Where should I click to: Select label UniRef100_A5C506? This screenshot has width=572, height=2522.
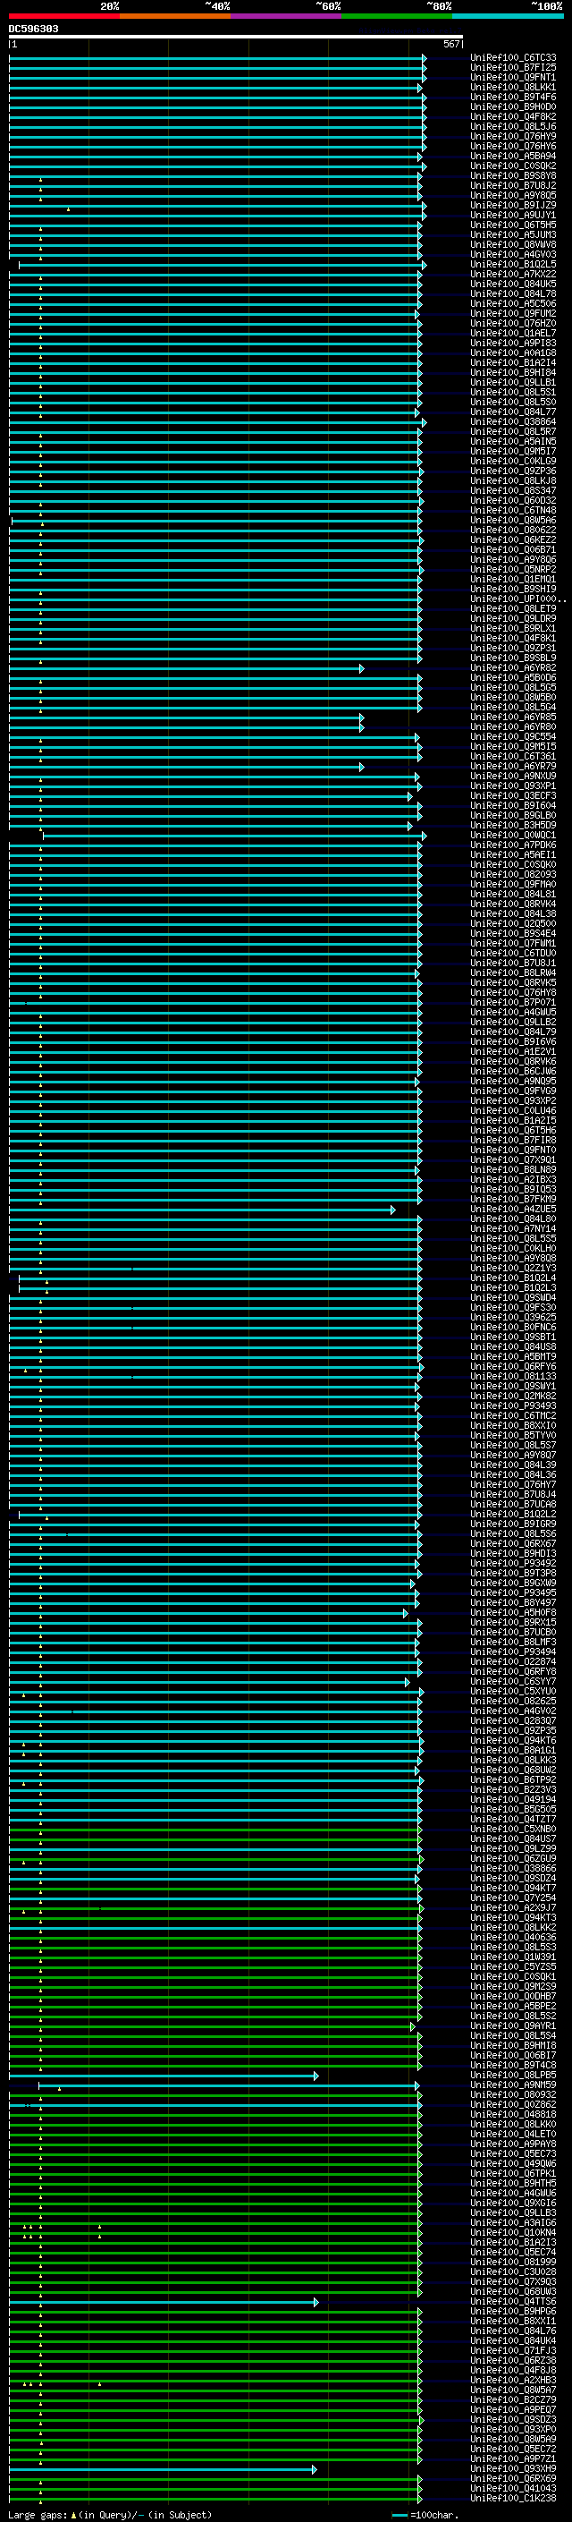[513, 303]
